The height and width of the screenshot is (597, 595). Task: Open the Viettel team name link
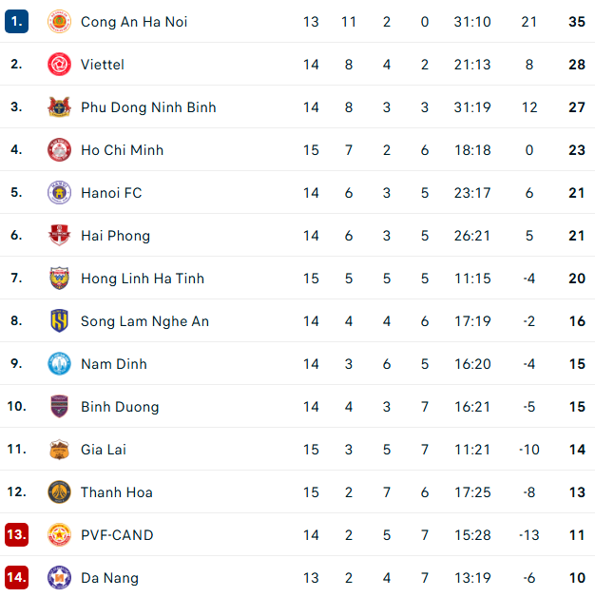[103, 65]
